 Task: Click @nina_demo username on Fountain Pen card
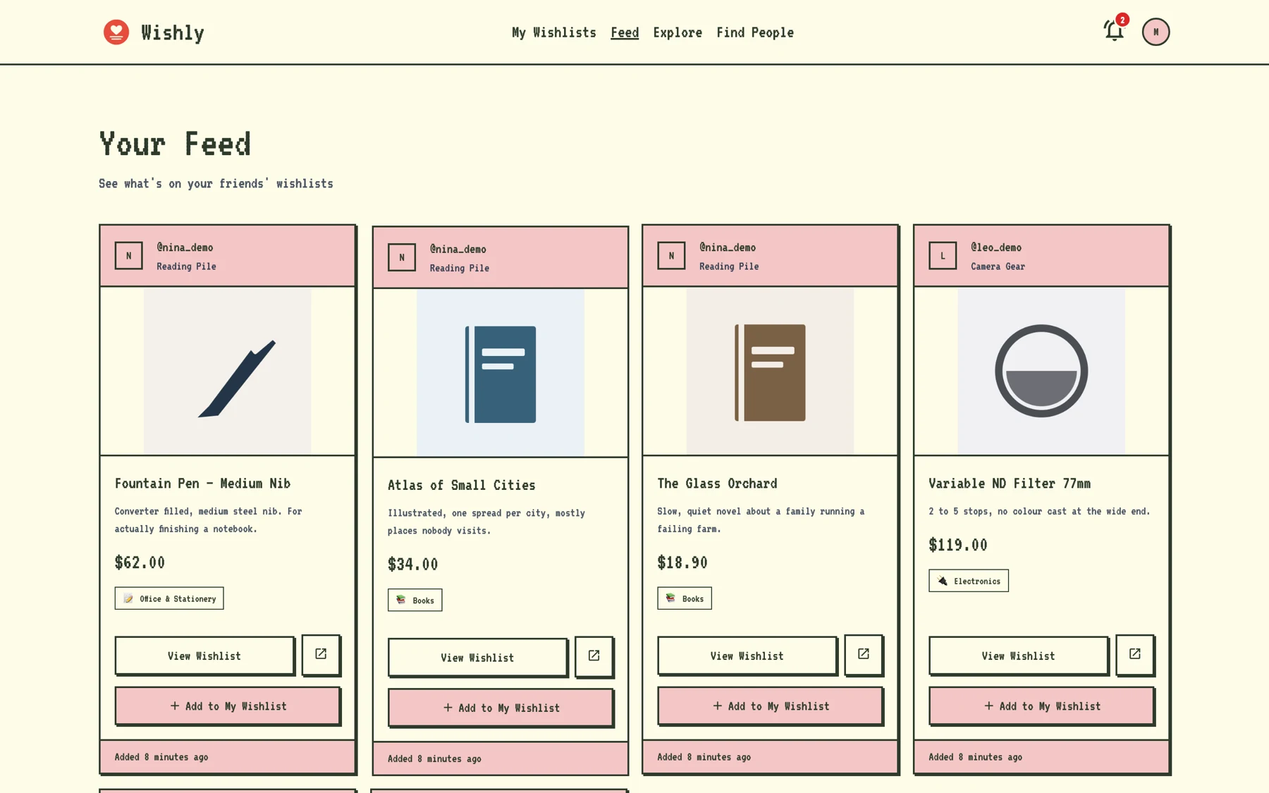pos(185,247)
